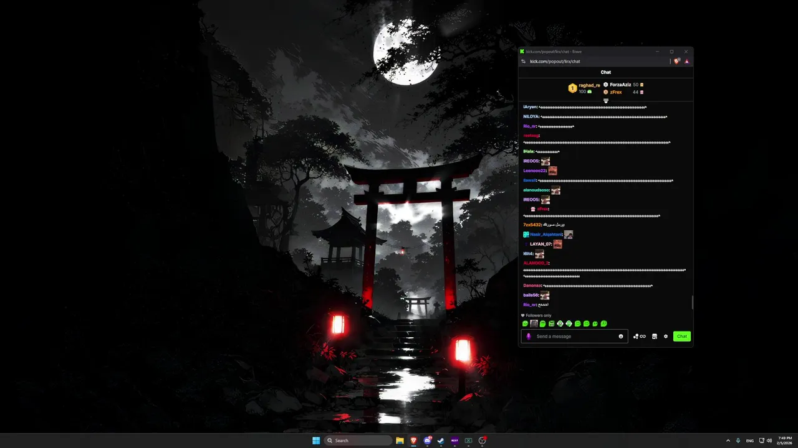Open network and volume tray icons
The width and height of the screenshot is (798, 448).
[765, 441]
